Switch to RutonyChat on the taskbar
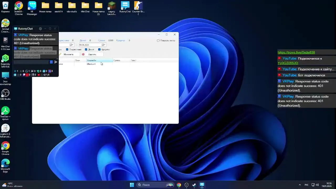336x189 pixels. pyautogui.click(x=202, y=185)
